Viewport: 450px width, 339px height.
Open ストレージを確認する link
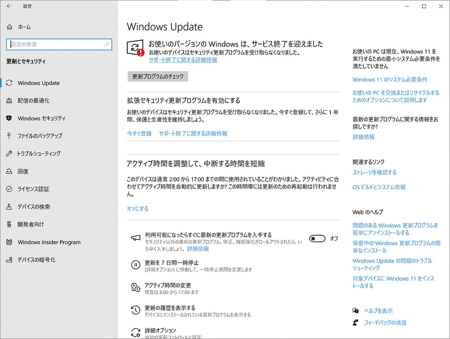tap(374, 172)
